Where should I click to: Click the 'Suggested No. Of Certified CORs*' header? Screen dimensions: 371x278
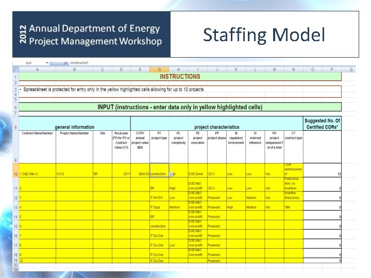pyautogui.click(x=322, y=124)
